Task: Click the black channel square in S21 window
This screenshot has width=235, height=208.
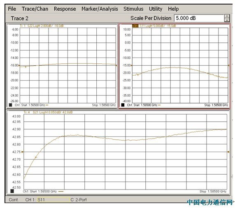Action: pyautogui.click(x=12, y=191)
